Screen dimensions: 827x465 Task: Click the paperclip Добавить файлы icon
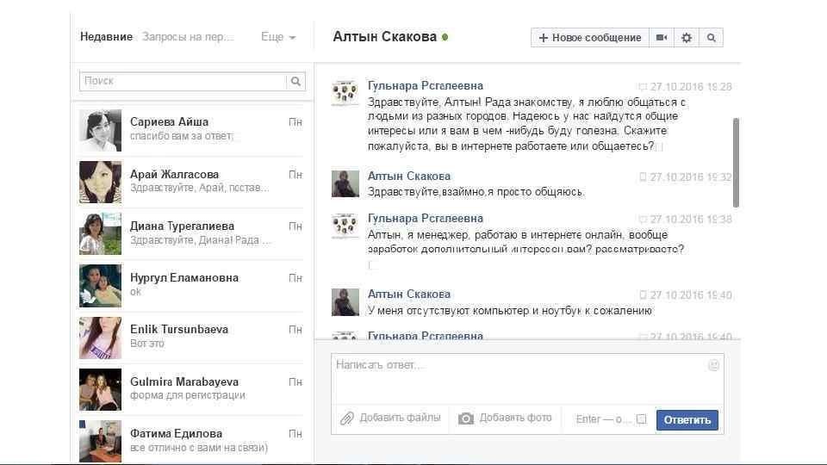(346, 418)
